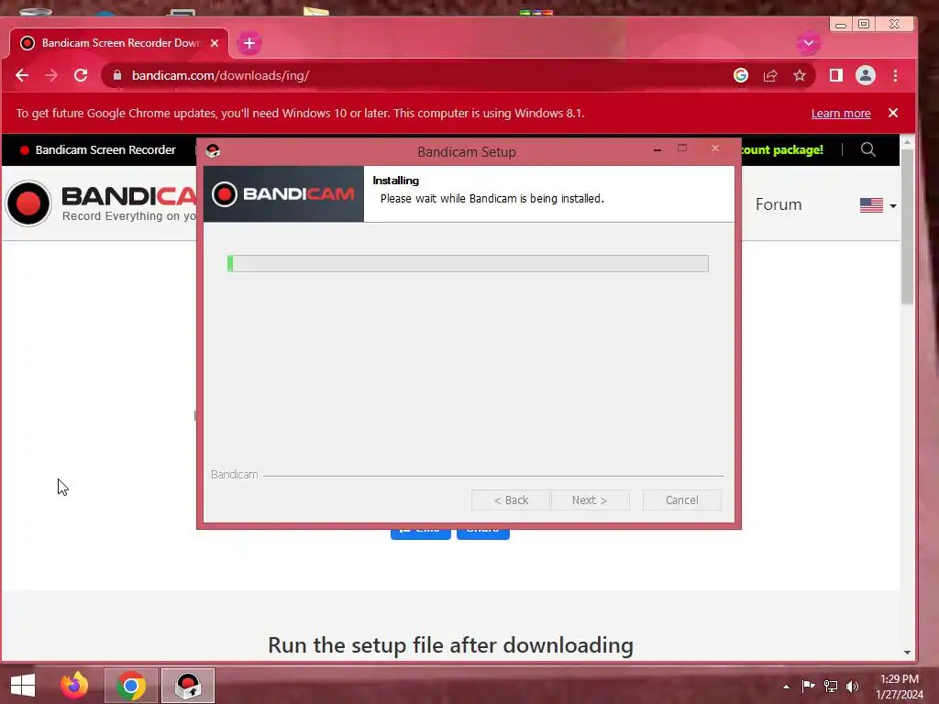
Task: Open the website search magnifier
Action: (867, 149)
